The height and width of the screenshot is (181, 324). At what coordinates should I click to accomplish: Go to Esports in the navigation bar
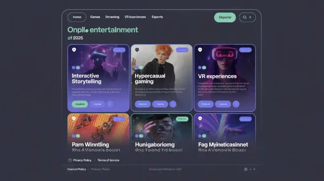click(x=157, y=17)
